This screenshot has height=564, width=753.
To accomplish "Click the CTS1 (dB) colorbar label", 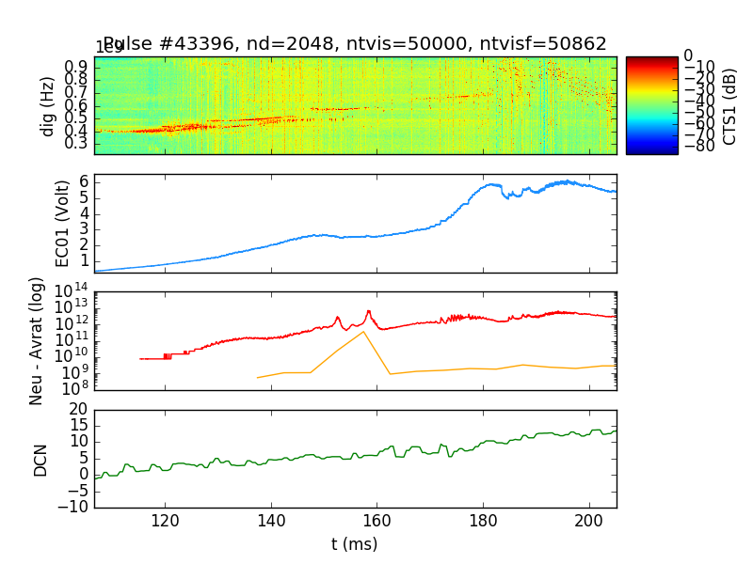I will tap(730, 104).
